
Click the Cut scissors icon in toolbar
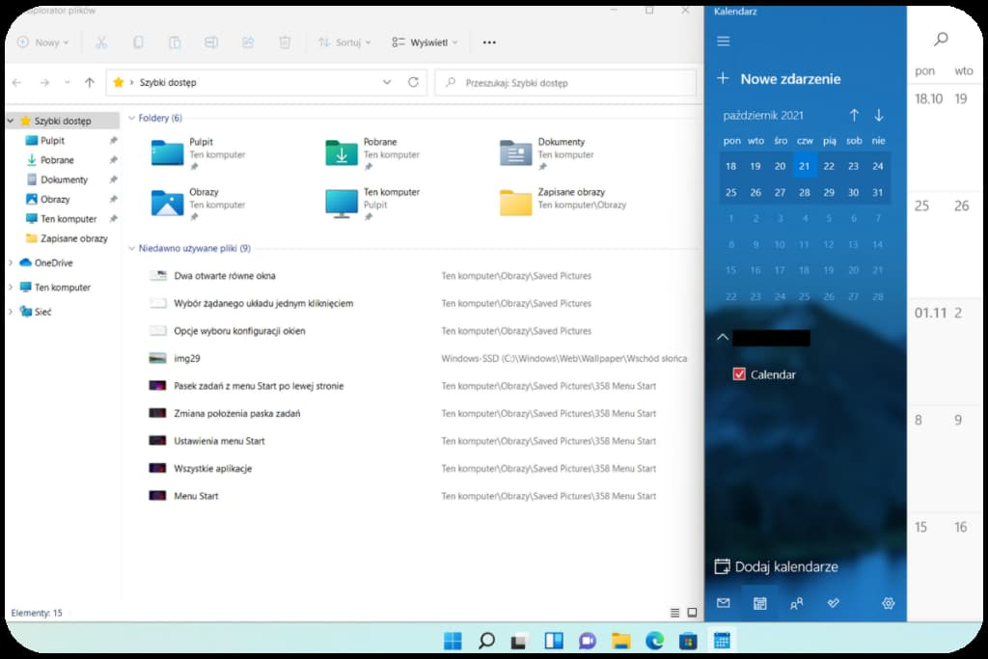point(101,42)
